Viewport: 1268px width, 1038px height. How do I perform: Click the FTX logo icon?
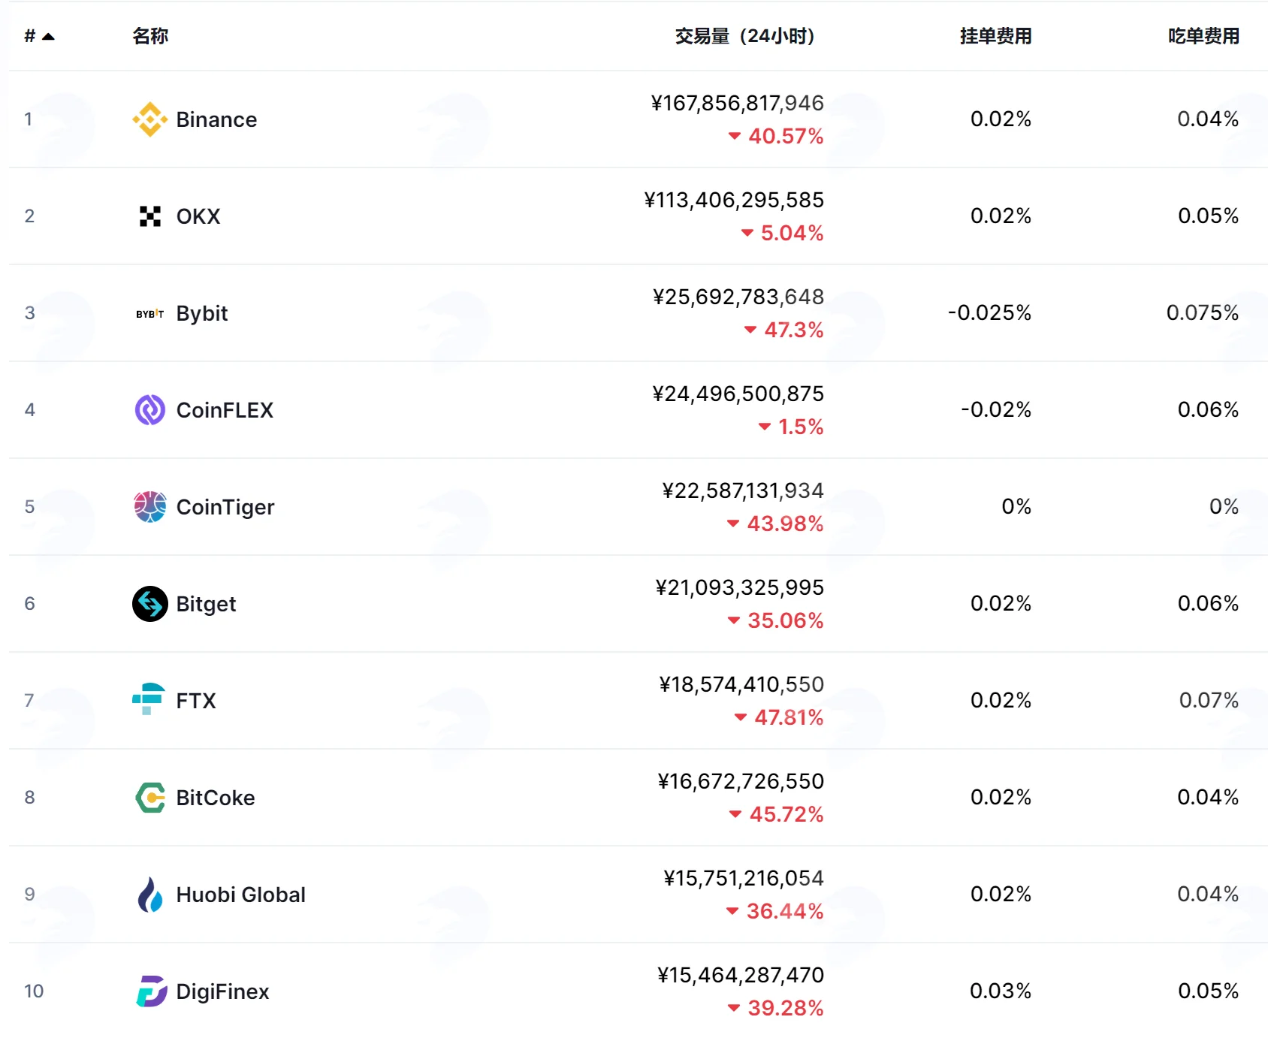click(149, 699)
